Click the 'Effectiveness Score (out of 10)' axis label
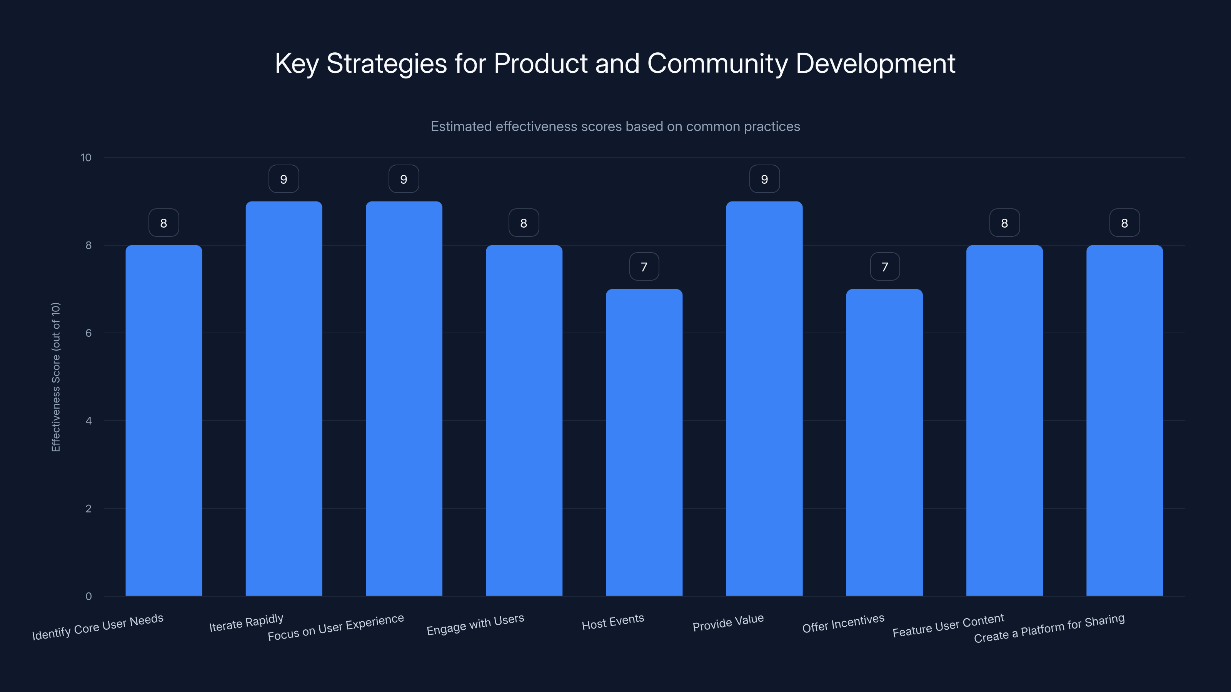Image resolution: width=1231 pixels, height=692 pixels. pyautogui.click(x=56, y=377)
